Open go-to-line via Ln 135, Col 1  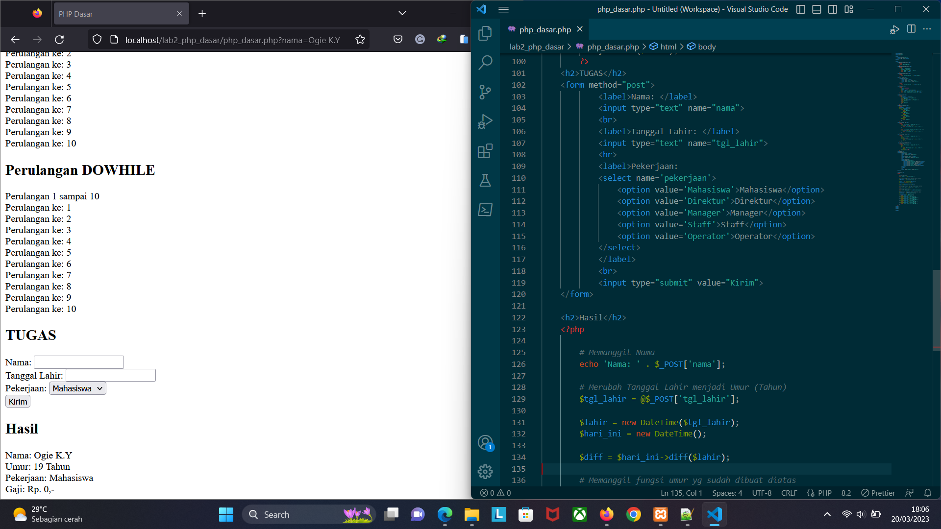(x=681, y=493)
